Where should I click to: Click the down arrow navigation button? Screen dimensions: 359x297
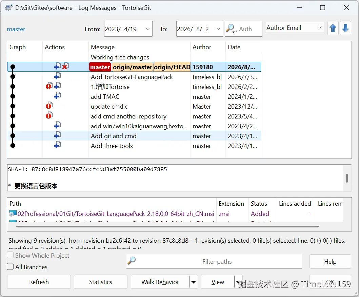tap(345, 29)
